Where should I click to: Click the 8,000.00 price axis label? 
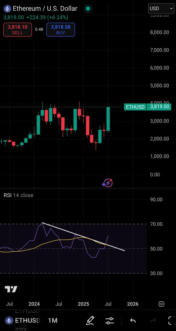click(x=159, y=32)
